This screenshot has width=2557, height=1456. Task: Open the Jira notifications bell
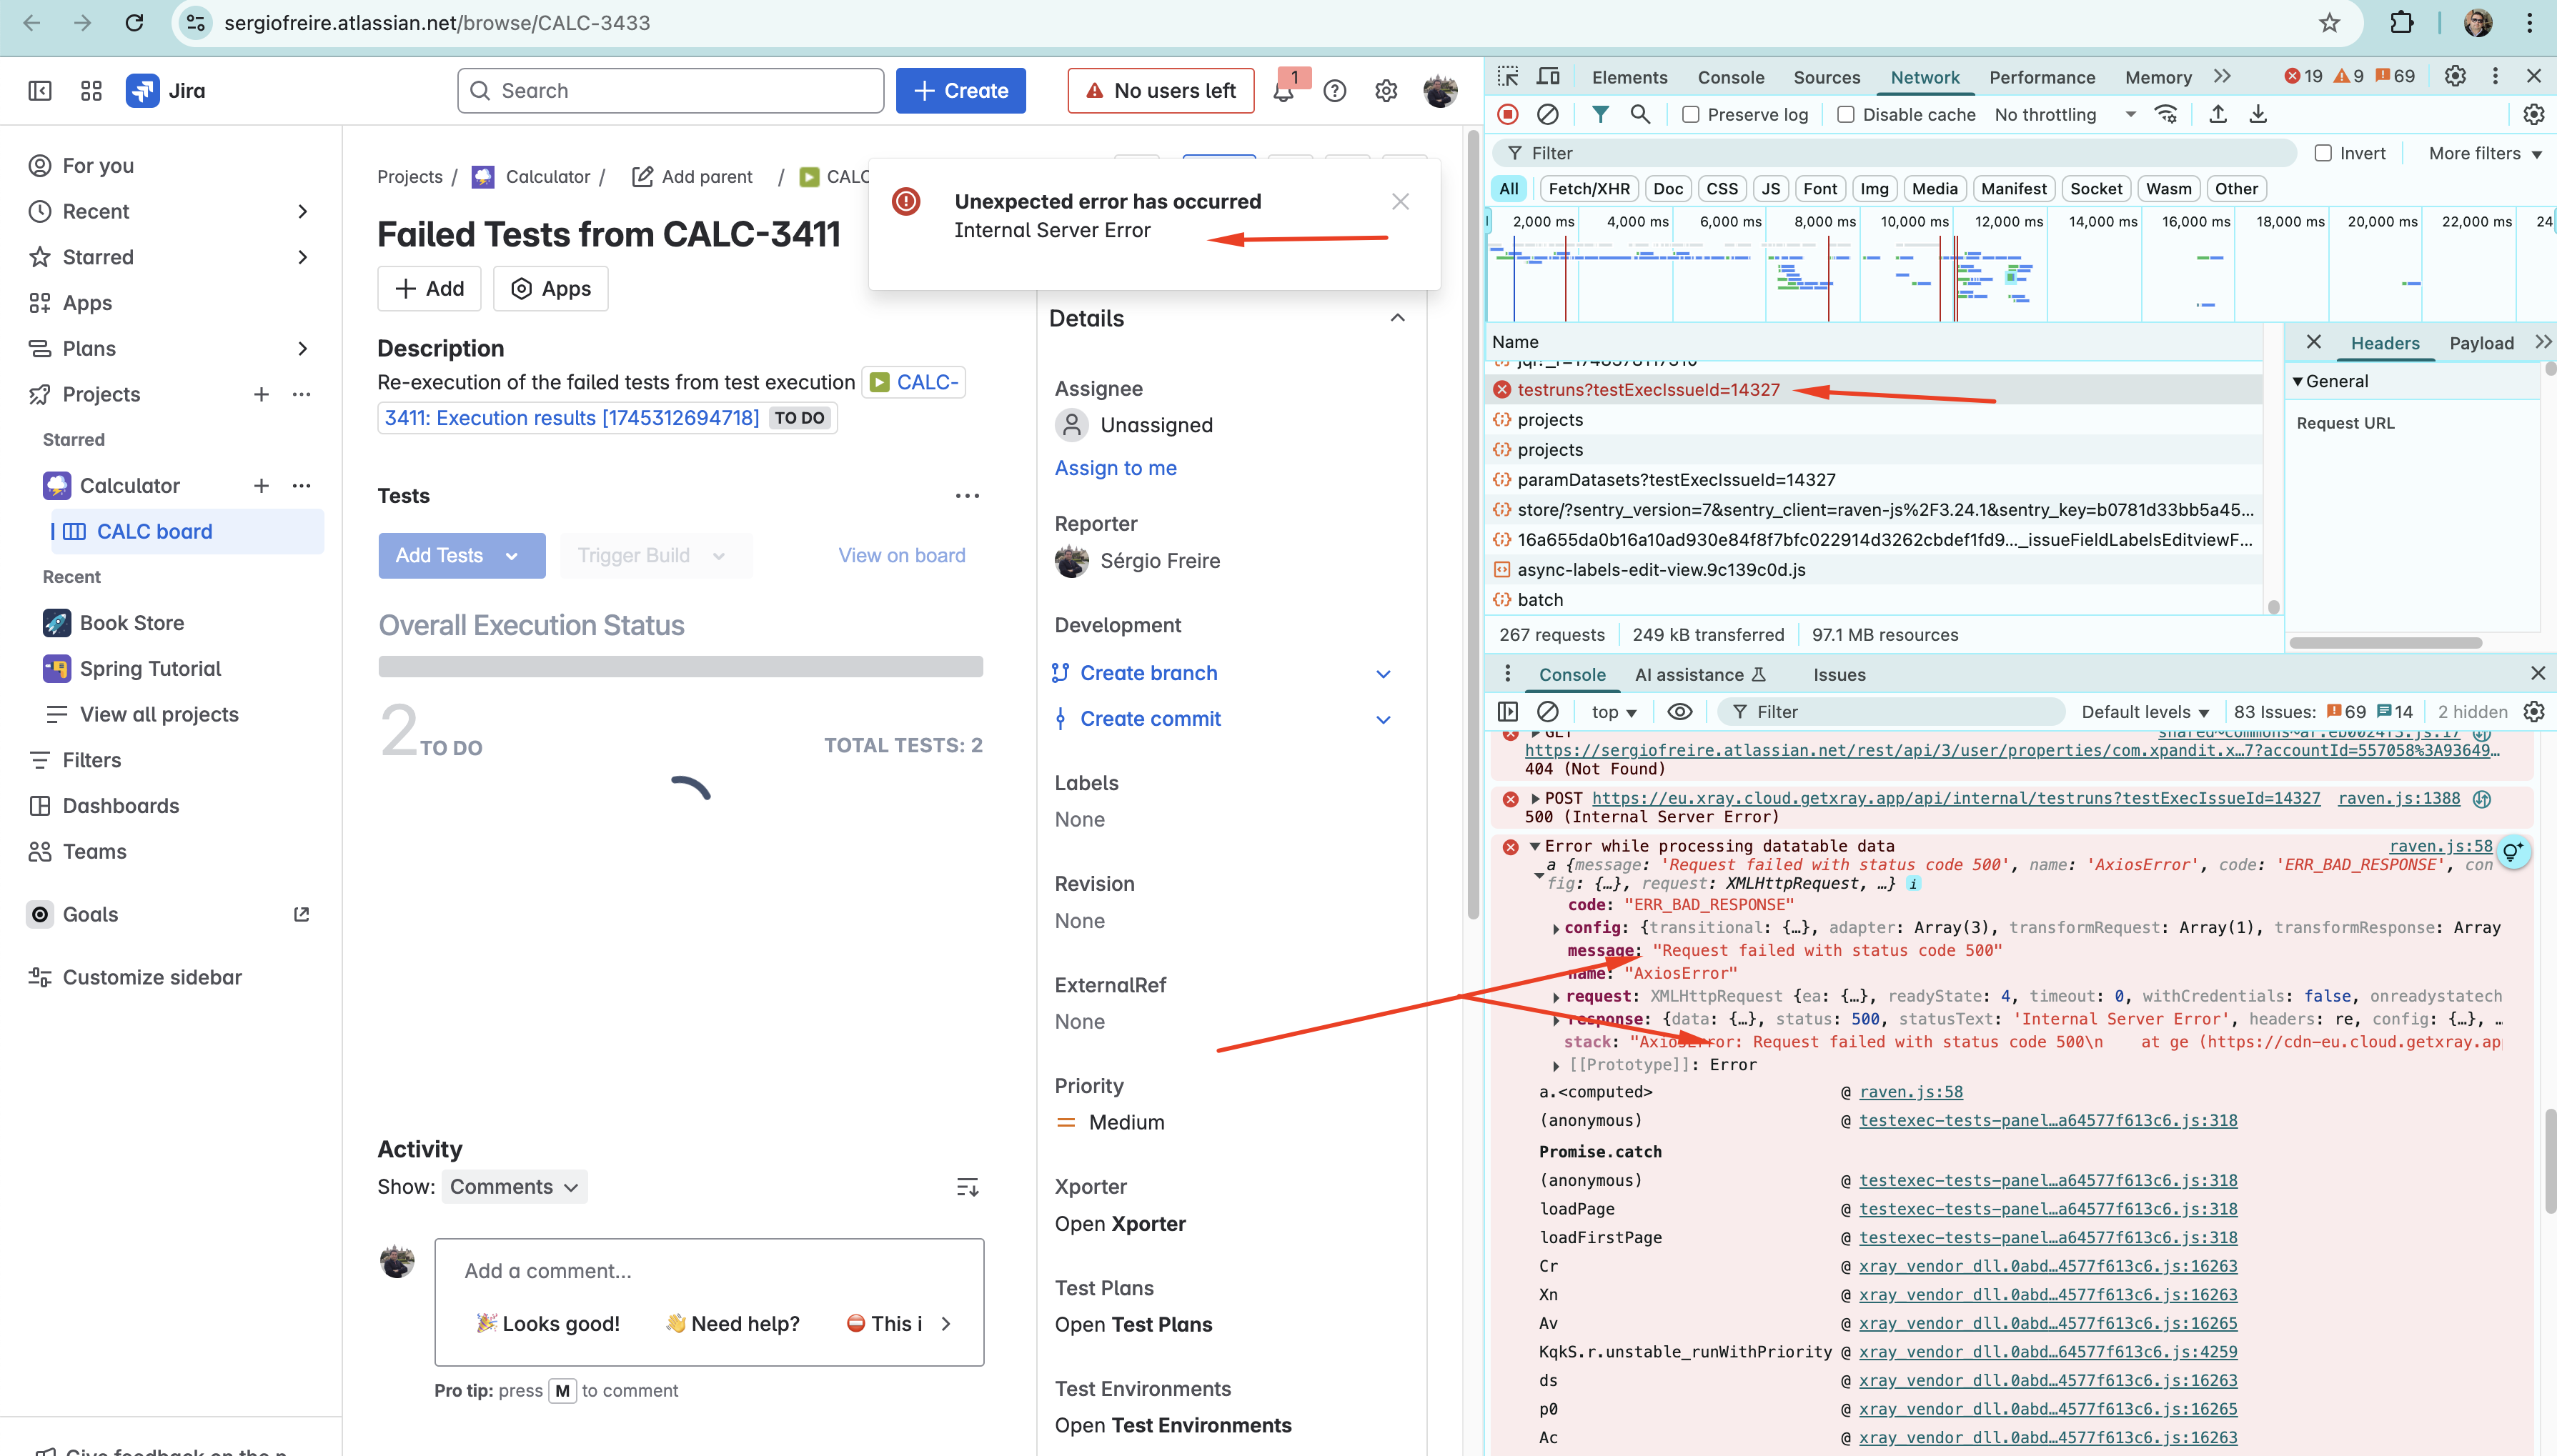[1284, 91]
